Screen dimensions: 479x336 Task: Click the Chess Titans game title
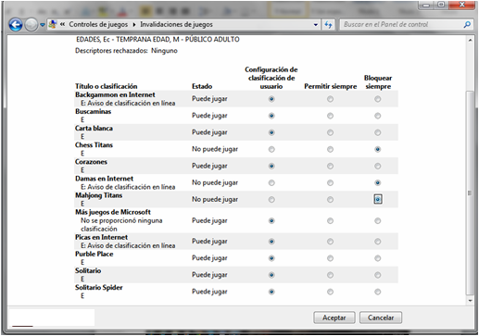point(94,145)
